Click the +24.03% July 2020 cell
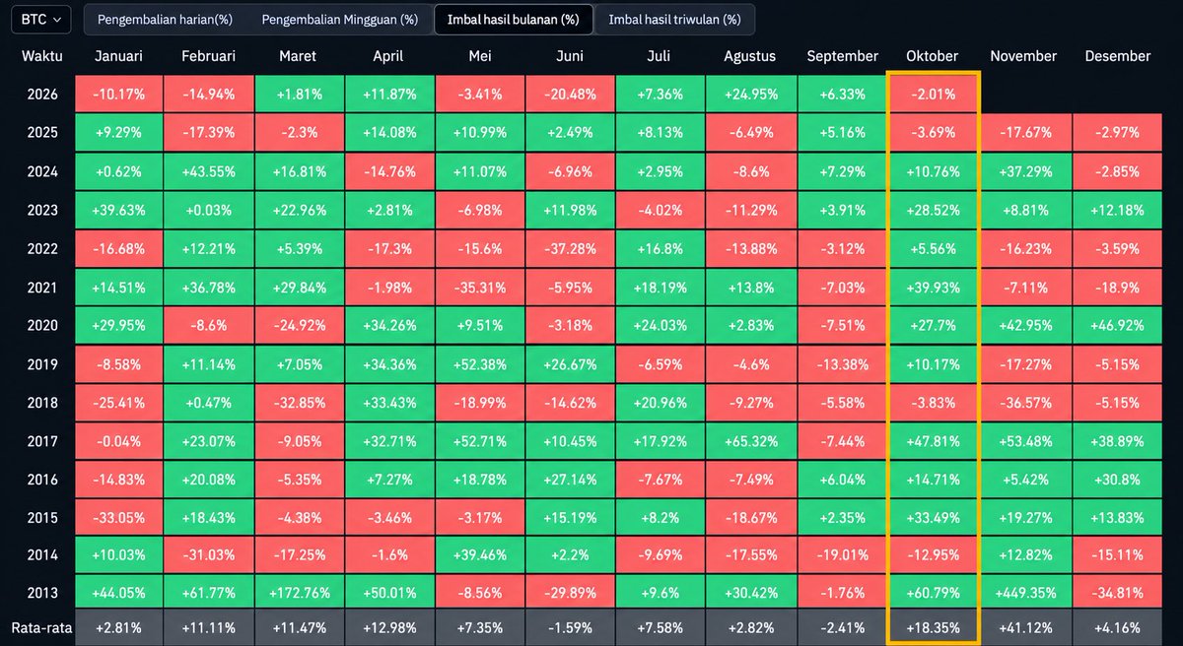The height and width of the screenshot is (646, 1183). click(x=660, y=325)
